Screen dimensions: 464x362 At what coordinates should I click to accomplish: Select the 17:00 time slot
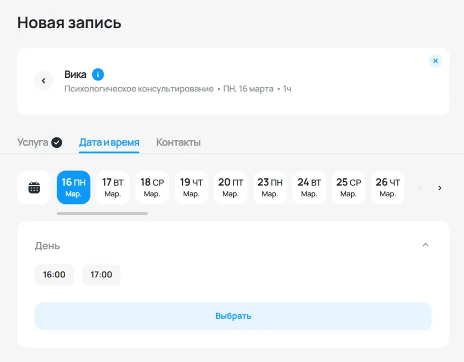(x=101, y=274)
